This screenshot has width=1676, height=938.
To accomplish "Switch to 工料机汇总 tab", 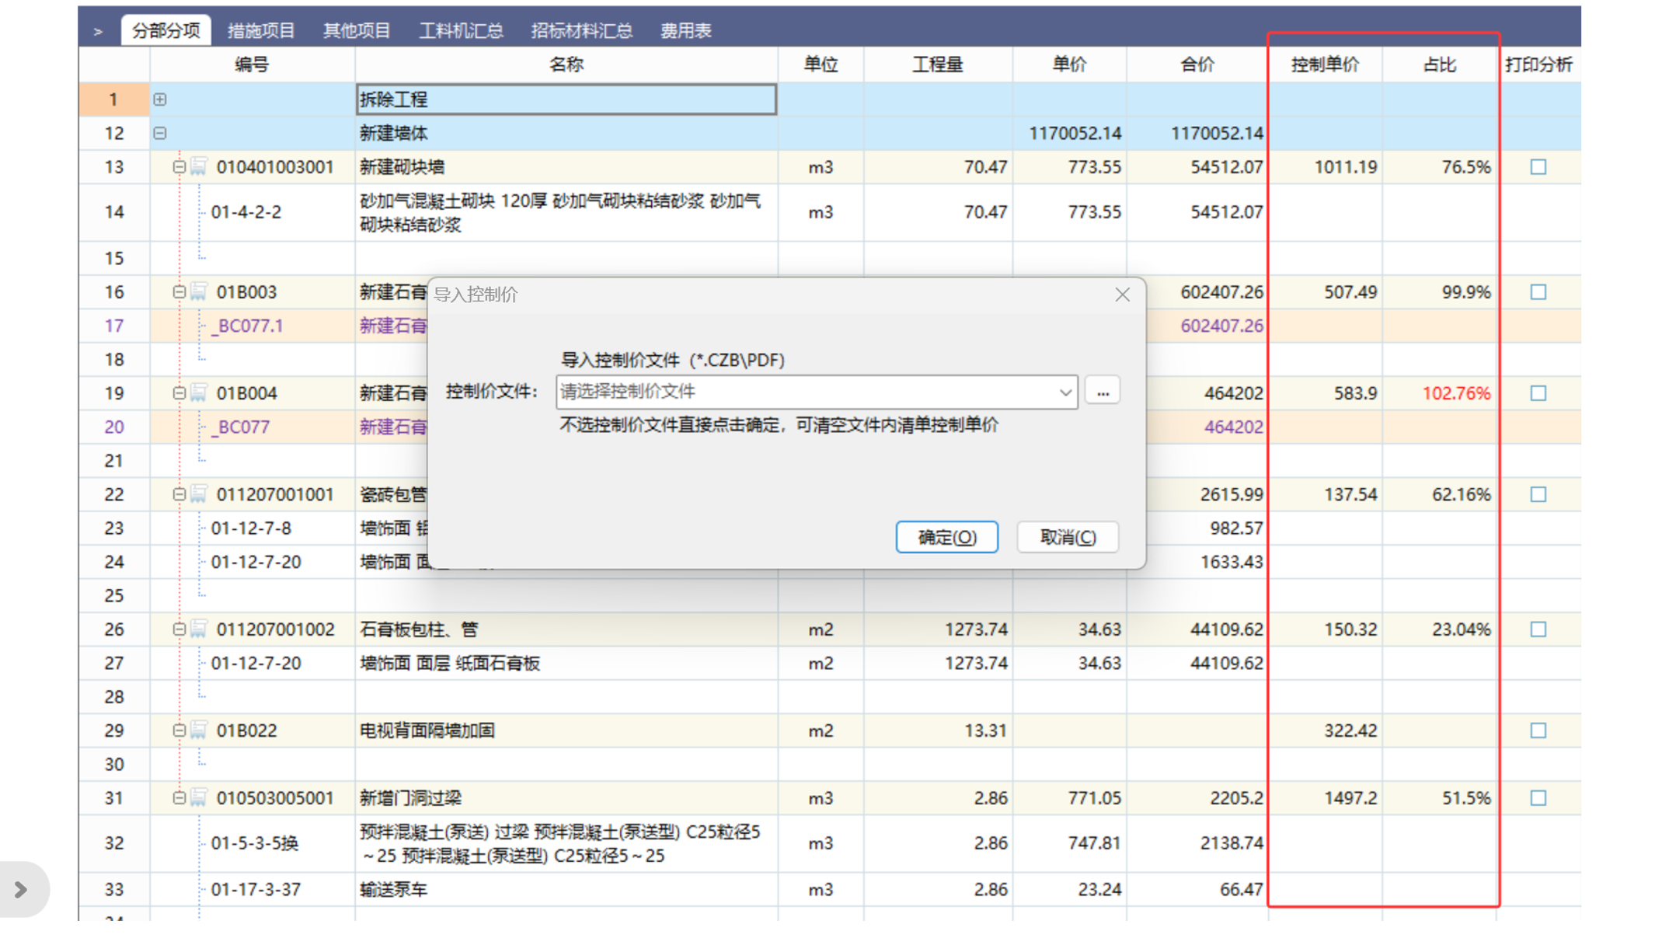I will 461,30.
